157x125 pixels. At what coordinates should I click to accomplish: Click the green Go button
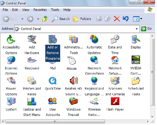[x=146, y=29]
